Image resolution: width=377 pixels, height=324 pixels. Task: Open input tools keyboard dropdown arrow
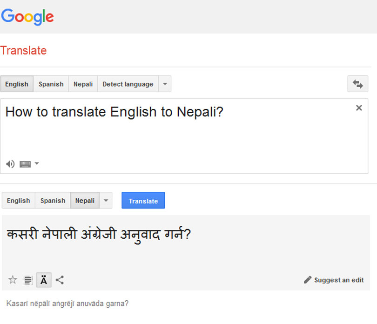(37, 163)
